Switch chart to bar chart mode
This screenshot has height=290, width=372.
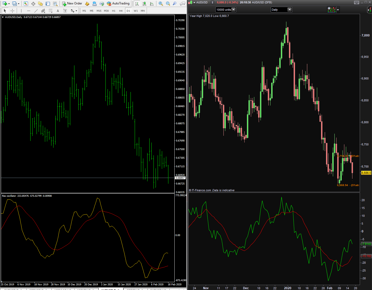pos(137,4)
